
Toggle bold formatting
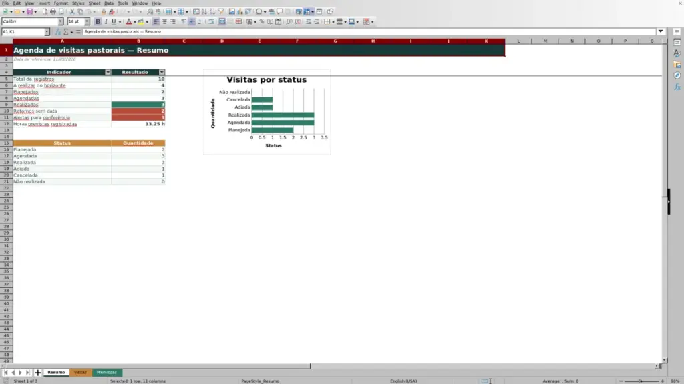(98, 21)
